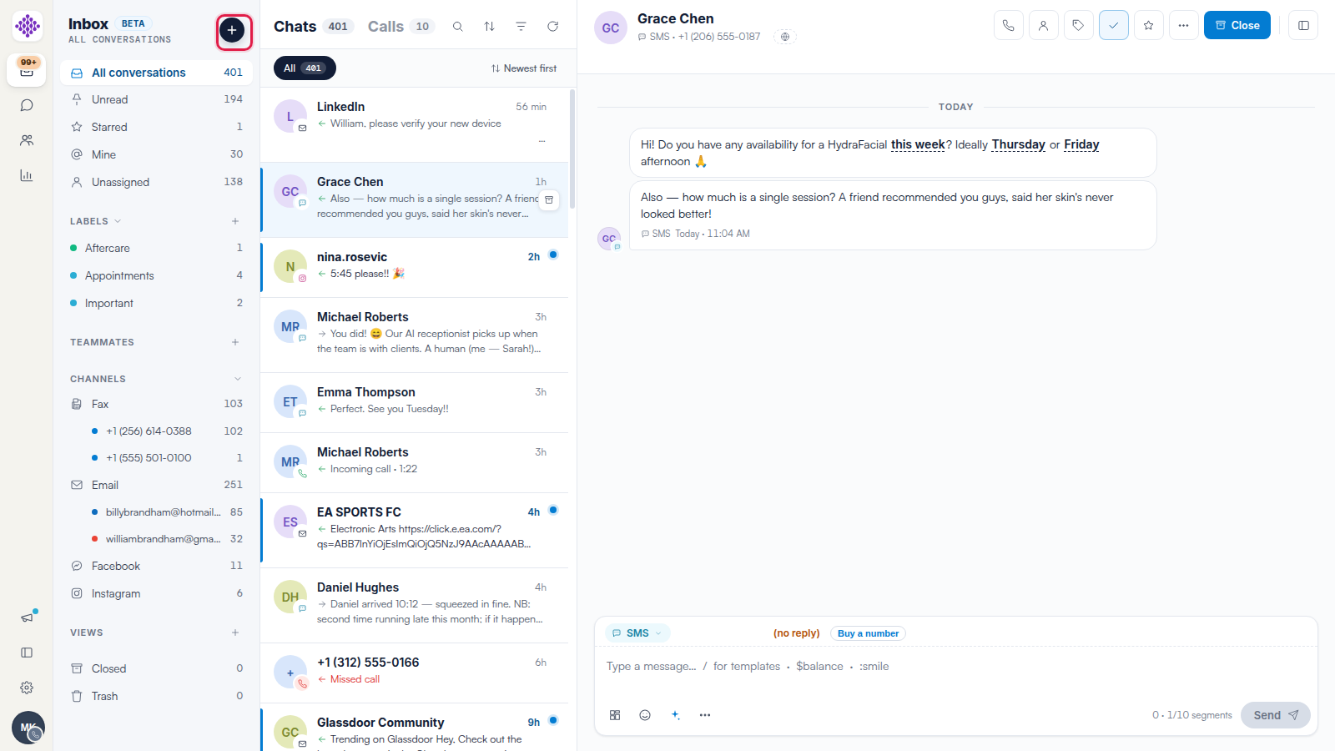Click the Buy a number button
The image size is (1335, 751).
click(x=868, y=633)
